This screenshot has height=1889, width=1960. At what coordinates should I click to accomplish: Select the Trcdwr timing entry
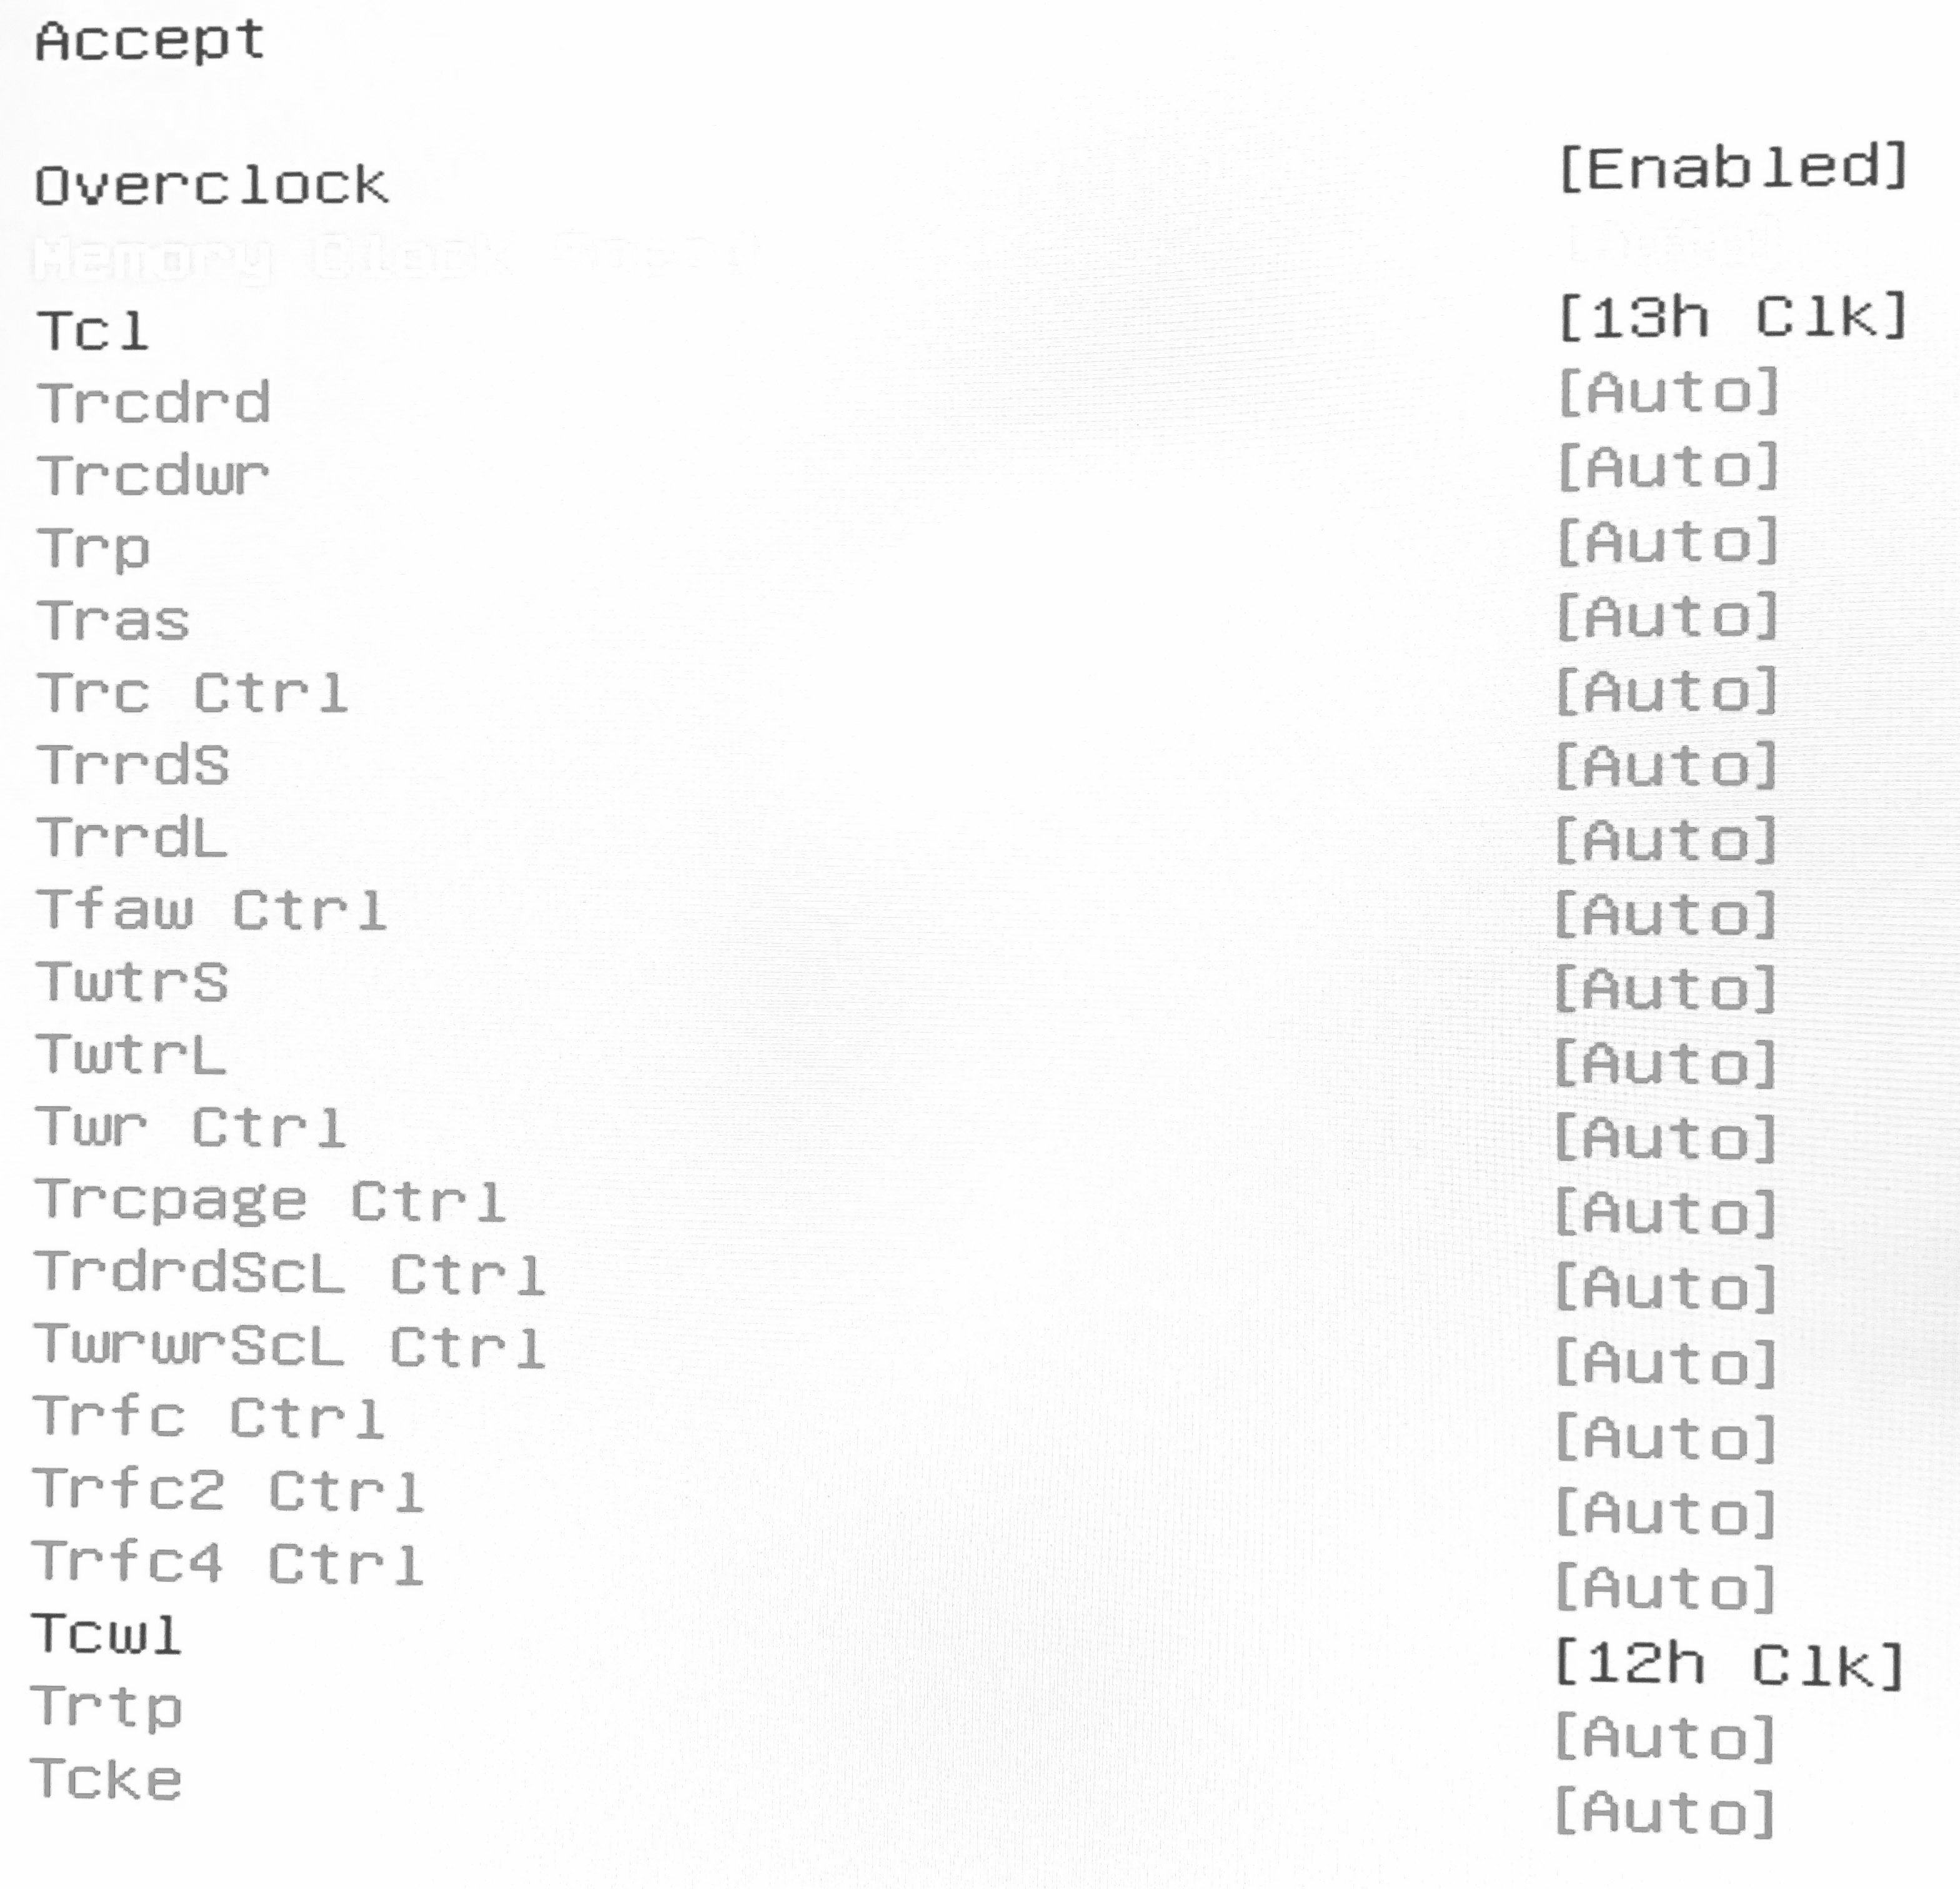153,475
